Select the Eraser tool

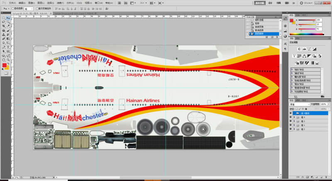pos(4,39)
